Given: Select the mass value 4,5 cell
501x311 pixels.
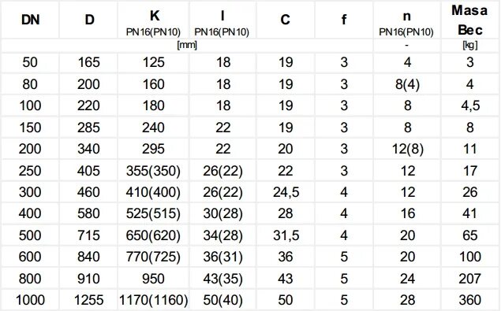Looking at the screenshot, I should pos(469,106).
